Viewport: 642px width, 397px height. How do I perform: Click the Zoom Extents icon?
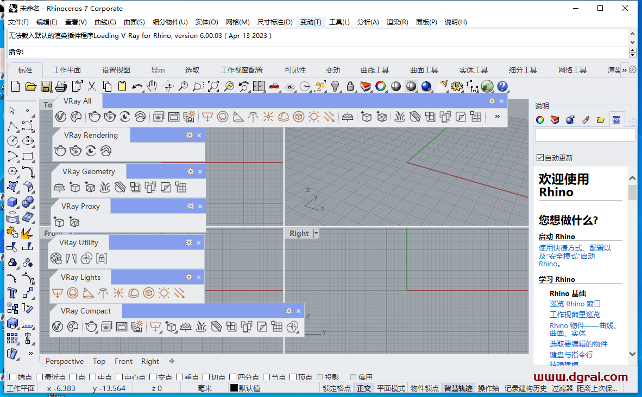pyautogui.click(x=213, y=86)
